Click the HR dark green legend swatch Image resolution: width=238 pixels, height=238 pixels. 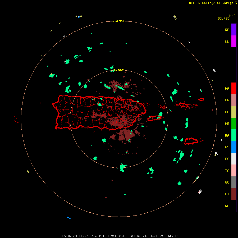[234, 124]
